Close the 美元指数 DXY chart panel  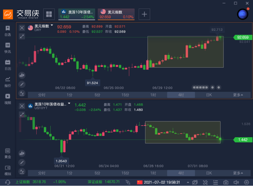coord(22,28)
